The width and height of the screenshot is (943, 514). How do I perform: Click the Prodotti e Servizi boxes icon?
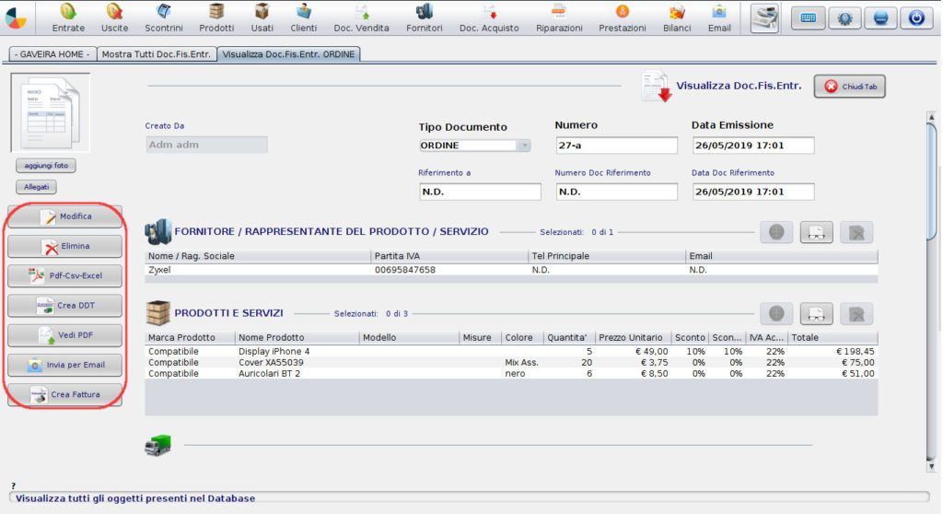(x=157, y=313)
